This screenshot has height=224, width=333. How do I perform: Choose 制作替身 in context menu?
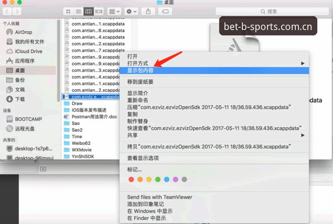[x=214, y=121]
